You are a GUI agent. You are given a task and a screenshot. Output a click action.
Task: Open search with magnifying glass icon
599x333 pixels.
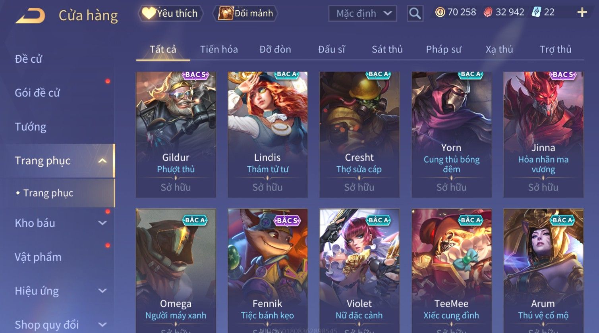[x=415, y=13]
